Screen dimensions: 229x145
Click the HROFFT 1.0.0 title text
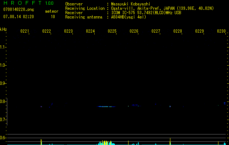29,3
